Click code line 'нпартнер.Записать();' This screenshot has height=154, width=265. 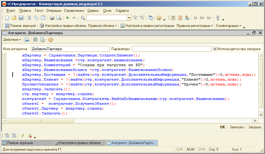tap(46, 89)
